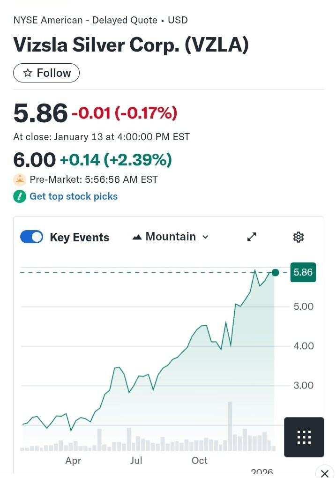Click the chevron next to Mountain
This screenshot has height=478, width=336.
point(205,237)
